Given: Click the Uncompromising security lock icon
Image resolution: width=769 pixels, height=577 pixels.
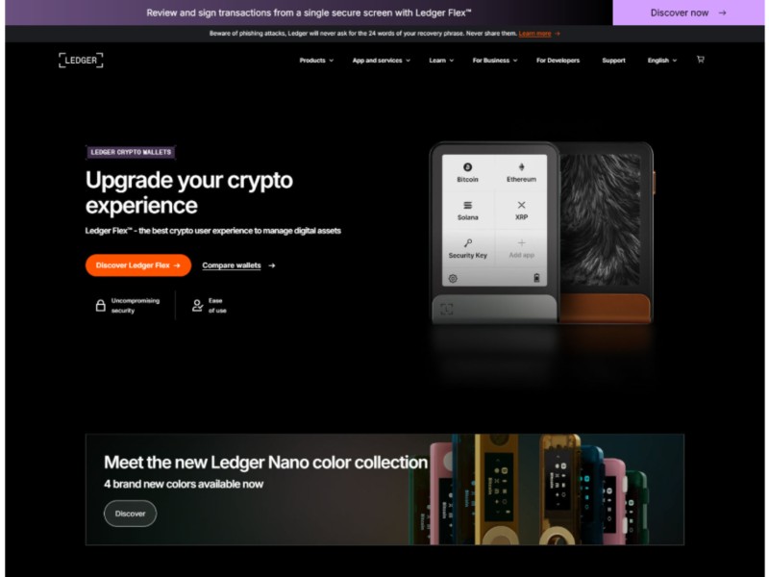Looking at the screenshot, I should (x=101, y=305).
